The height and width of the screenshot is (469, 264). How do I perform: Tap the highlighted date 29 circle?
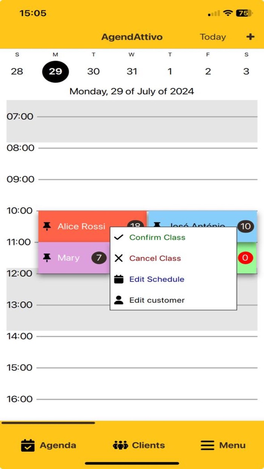pyautogui.click(x=55, y=71)
